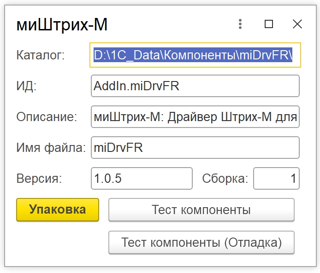This screenshot has height=273, width=320.
Task: Click the Версия field showing 1.0.5
Action: coord(142,178)
